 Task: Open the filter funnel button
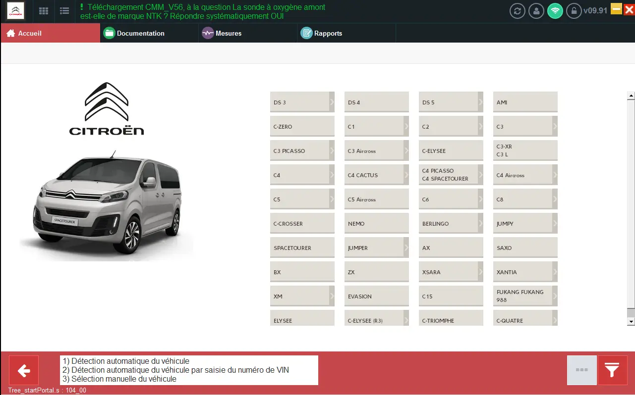point(612,370)
